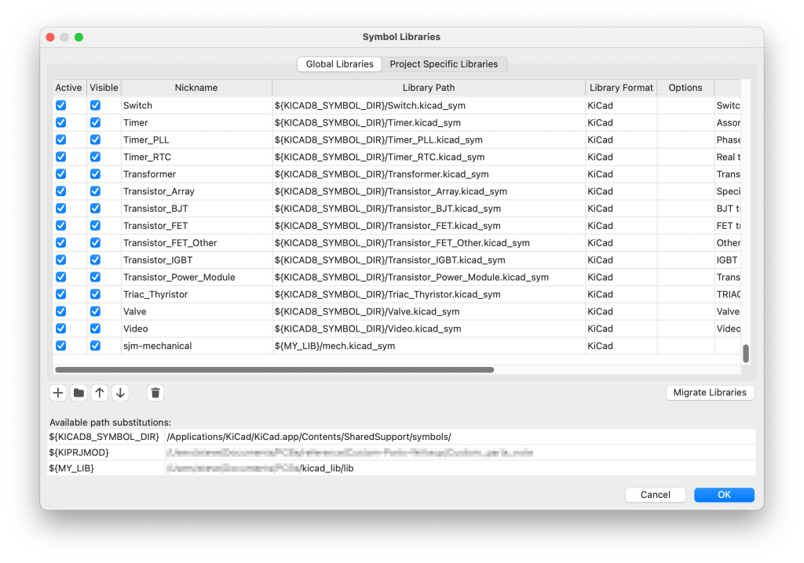Click the folder icon to browse libraries
The height and width of the screenshot is (563, 804).
click(79, 393)
